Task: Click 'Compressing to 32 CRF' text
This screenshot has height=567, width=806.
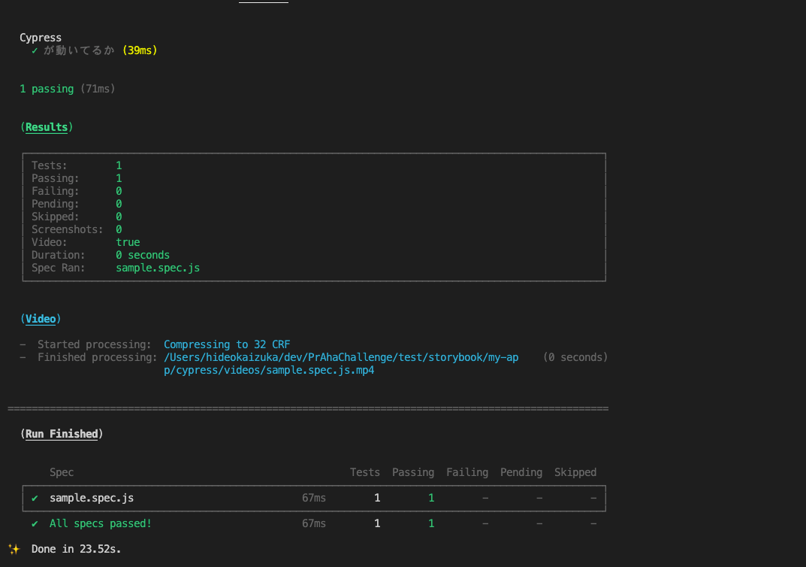Action: click(227, 344)
